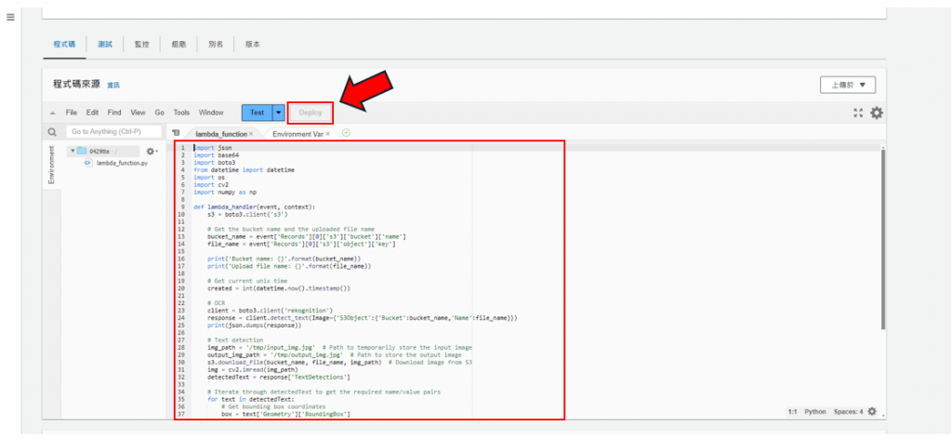
Task: Select the lambda_function editor tab
Action: coord(221,134)
